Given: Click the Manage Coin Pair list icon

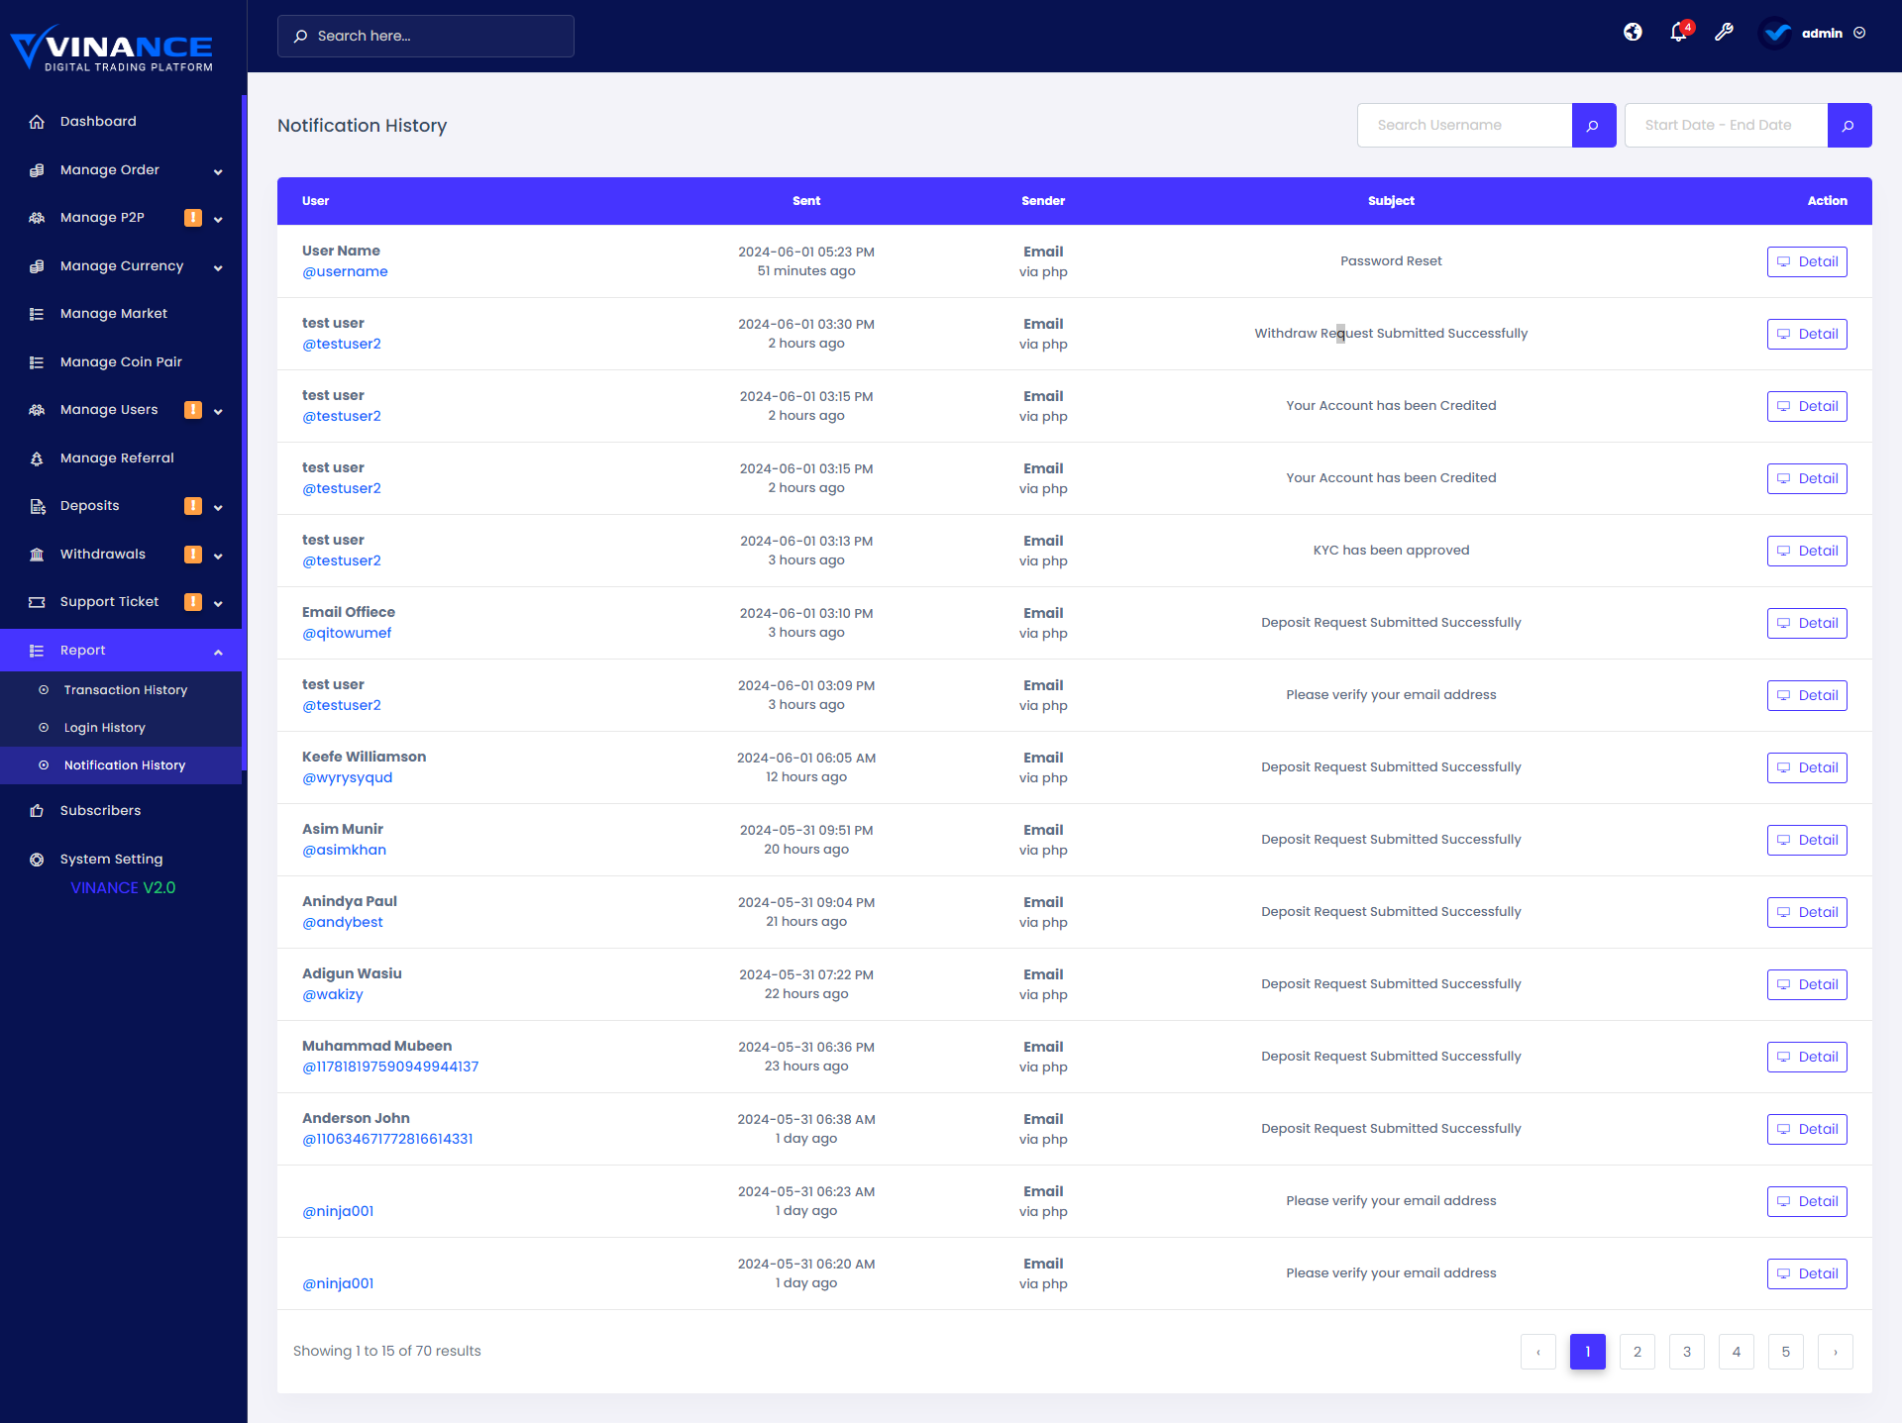Looking at the screenshot, I should point(37,362).
